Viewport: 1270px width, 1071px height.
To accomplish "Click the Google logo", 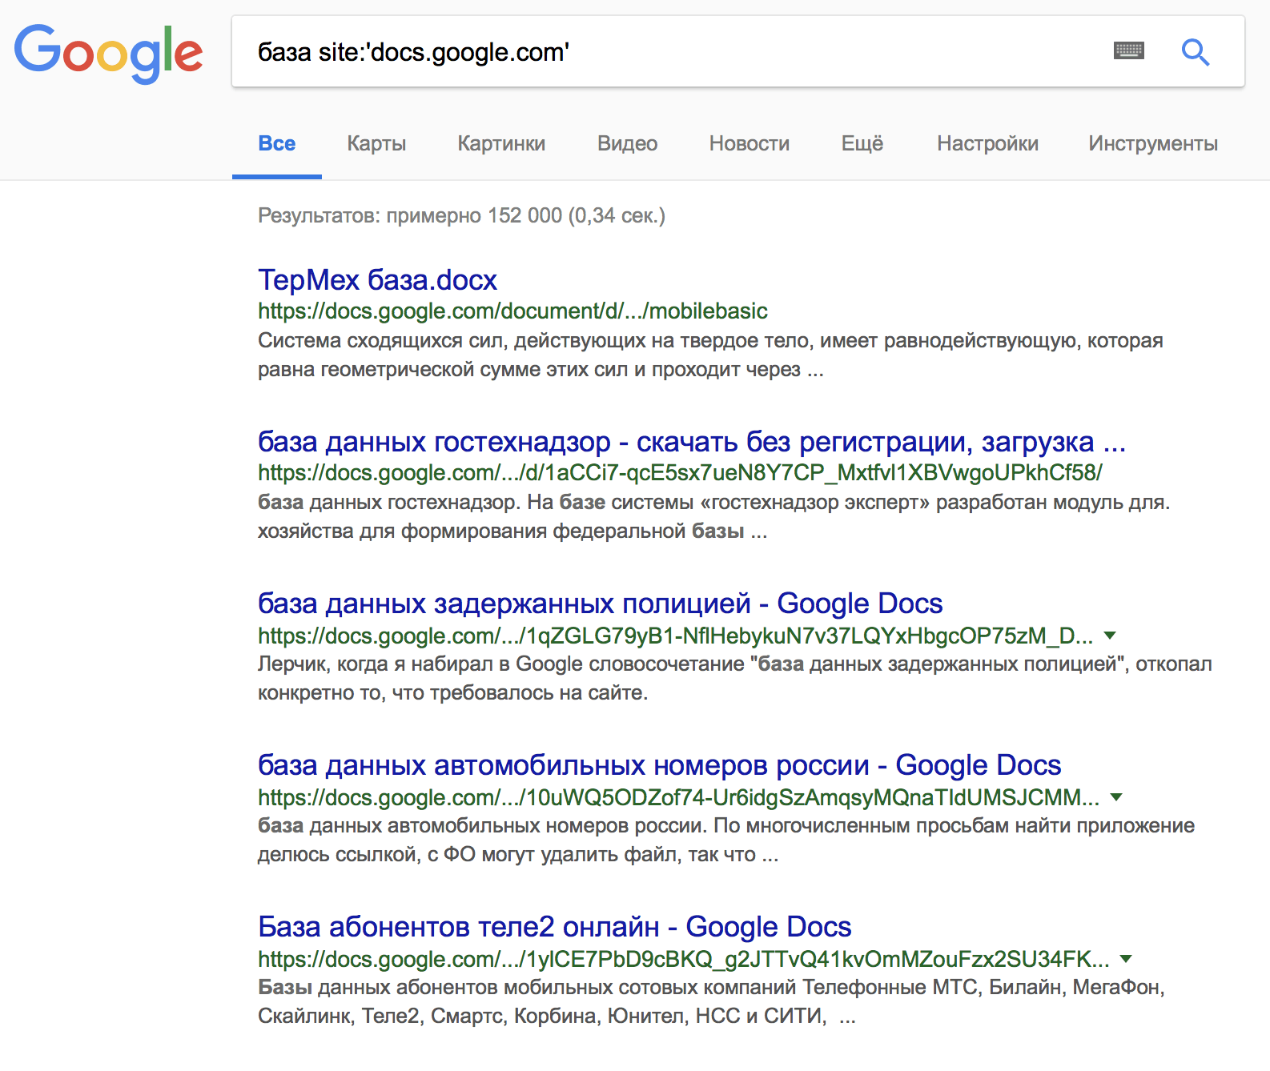I will [x=109, y=54].
